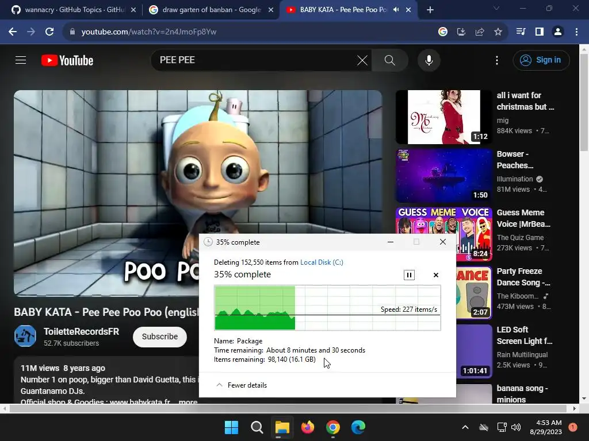Image resolution: width=589 pixels, height=441 pixels.
Task: Show hidden tray icons chevron
Action: (x=465, y=427)
